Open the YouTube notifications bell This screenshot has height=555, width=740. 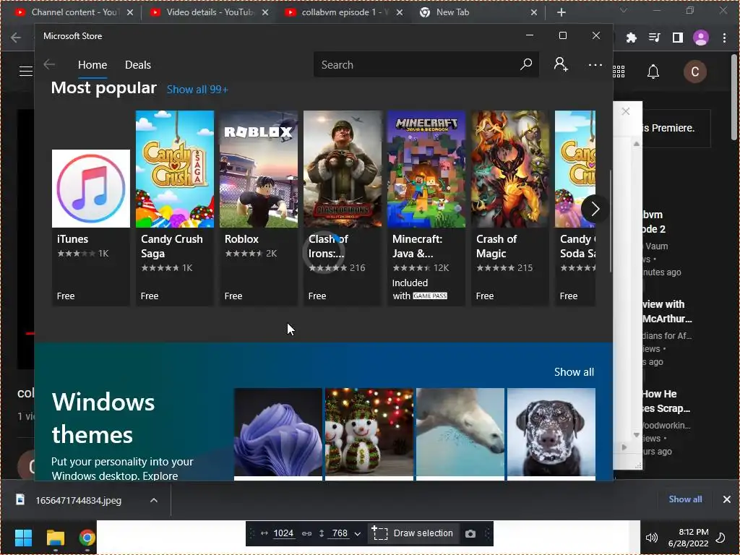point(653,72)
